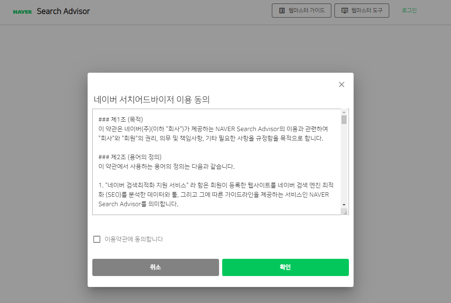Click the terms scrollbar thumb

pyautogui.click(x=344, y=120)
